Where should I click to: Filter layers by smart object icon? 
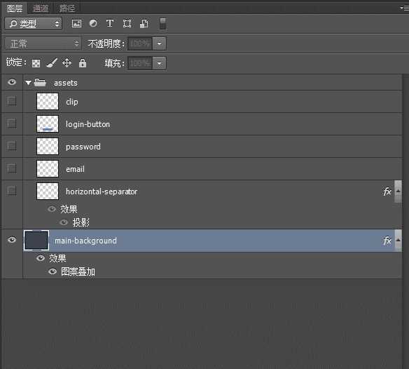[144, 24]
